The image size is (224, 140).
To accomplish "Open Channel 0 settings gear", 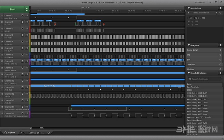I will coord(23,15).
